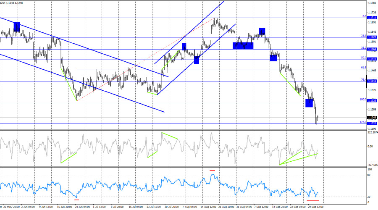Click the 24 Jun 04:00 date label
The width and height of the screenshot is (378, 210).
(83, 207)
